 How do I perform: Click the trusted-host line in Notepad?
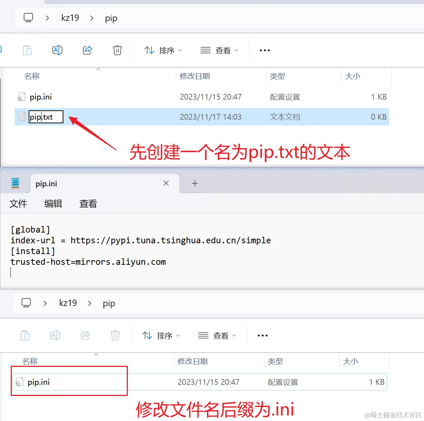point(88,262)
